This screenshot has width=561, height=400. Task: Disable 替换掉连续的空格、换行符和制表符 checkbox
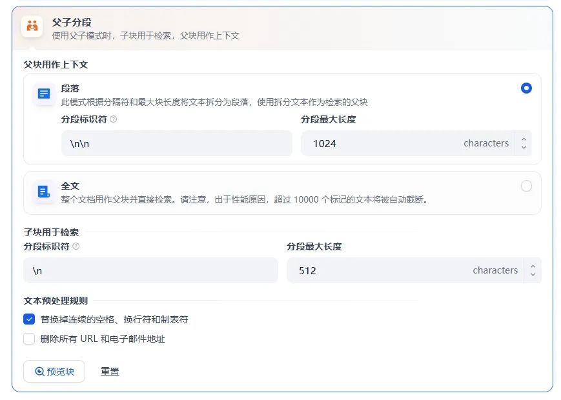click(28, 319)
